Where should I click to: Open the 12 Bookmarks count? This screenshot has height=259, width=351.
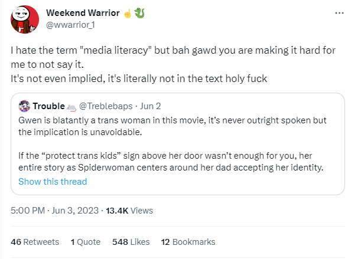tap(188, 242)
